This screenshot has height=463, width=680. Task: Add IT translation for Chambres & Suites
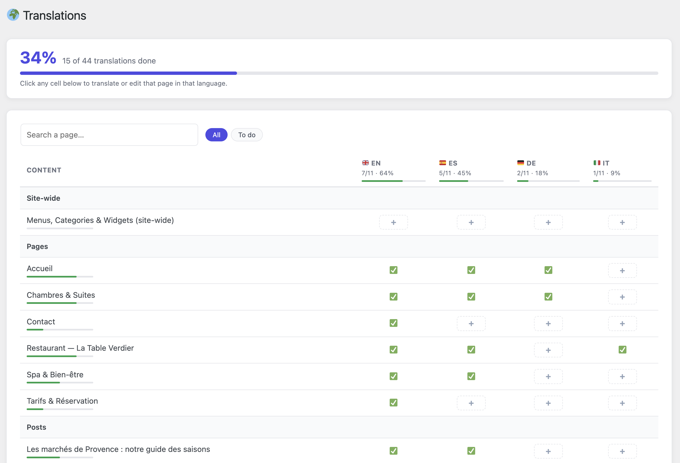pos(622,297)
